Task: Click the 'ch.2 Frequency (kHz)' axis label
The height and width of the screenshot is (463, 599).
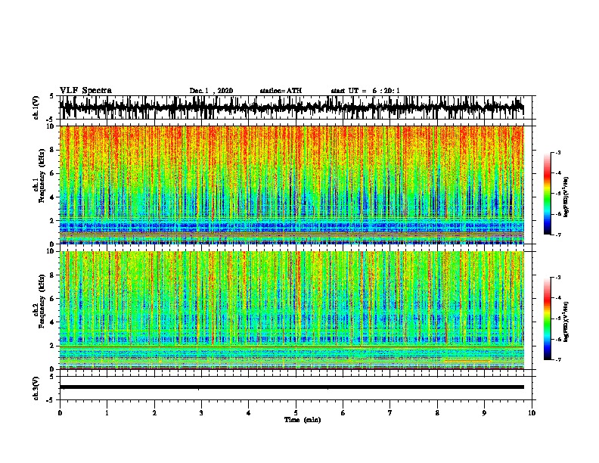Action: 39,301
